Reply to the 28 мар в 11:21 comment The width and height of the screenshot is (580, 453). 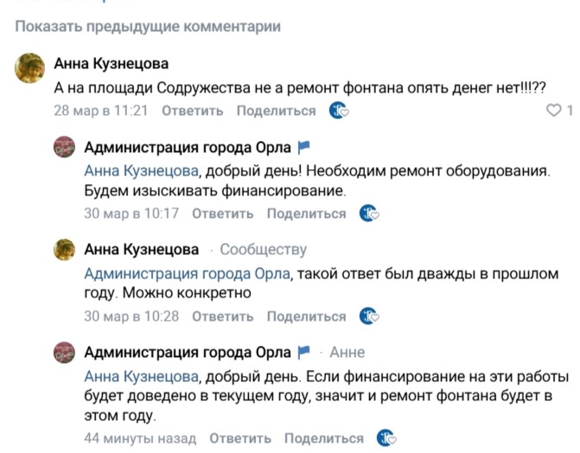tap(192, 111)
